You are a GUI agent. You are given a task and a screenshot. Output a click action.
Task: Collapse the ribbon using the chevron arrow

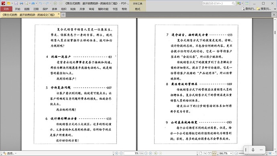tap(275, 9)
